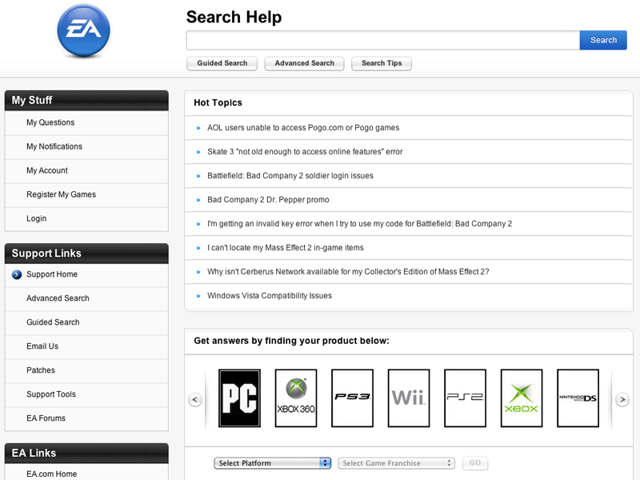640x480 pixels.
Task: Go to Support Home
Action: tap(52, 274)
